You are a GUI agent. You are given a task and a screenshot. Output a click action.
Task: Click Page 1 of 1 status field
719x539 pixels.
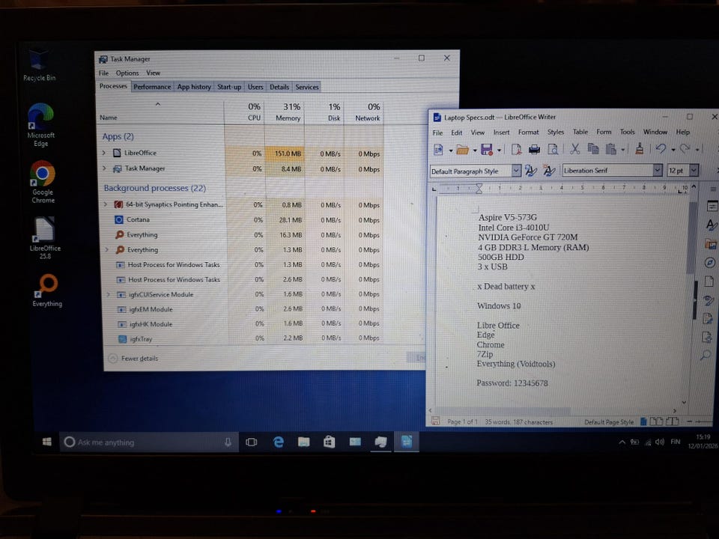coord(462,421)
